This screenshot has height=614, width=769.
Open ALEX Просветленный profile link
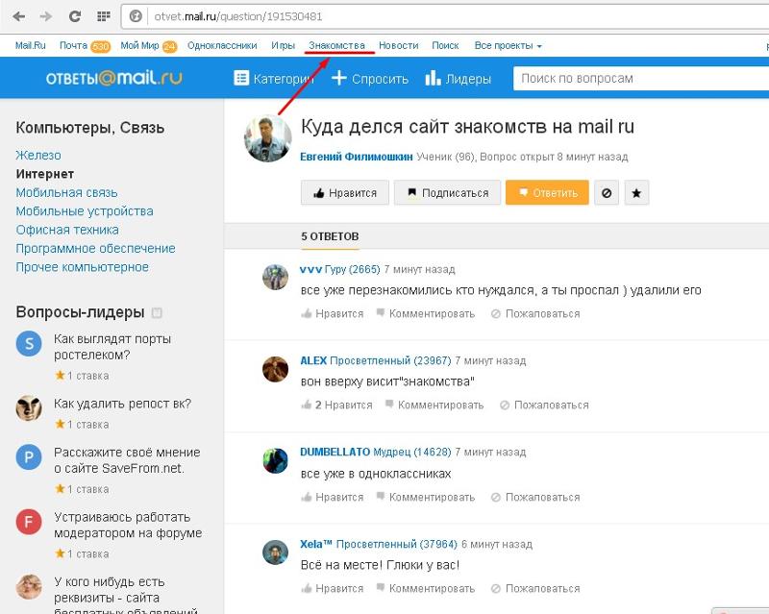(x=376, y=361)
